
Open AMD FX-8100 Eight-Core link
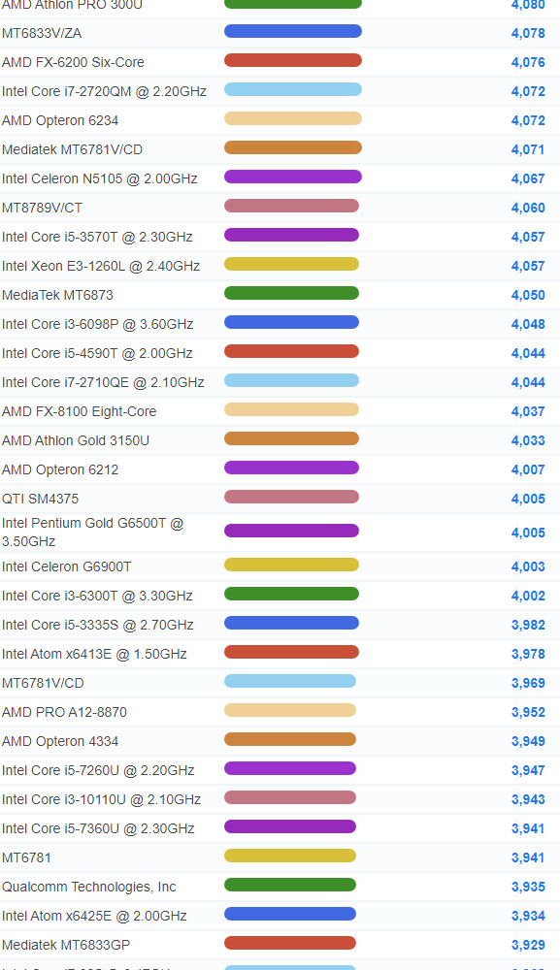click(x=80, y=411)
